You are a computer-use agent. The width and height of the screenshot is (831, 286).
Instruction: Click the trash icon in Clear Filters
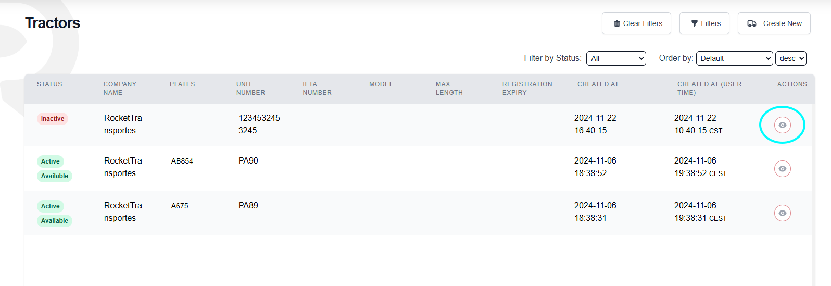[x=617, y=23]
